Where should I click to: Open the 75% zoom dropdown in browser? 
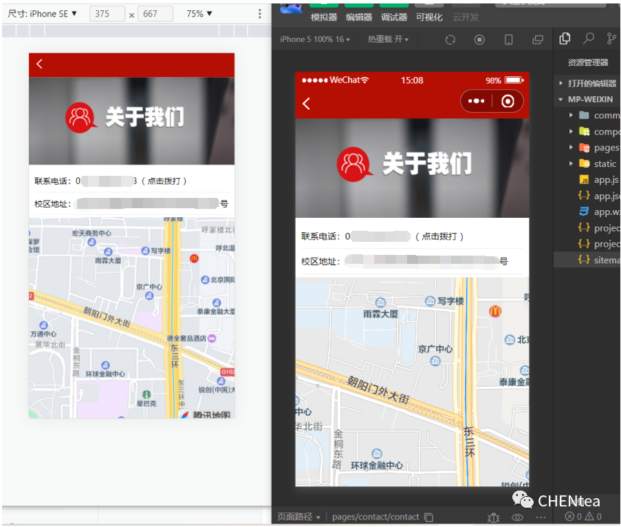click(x=199, y=14)
